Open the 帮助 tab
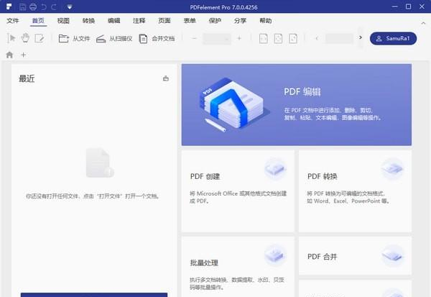The width and height of the screenshot is (431, 297). coord(266,21)
